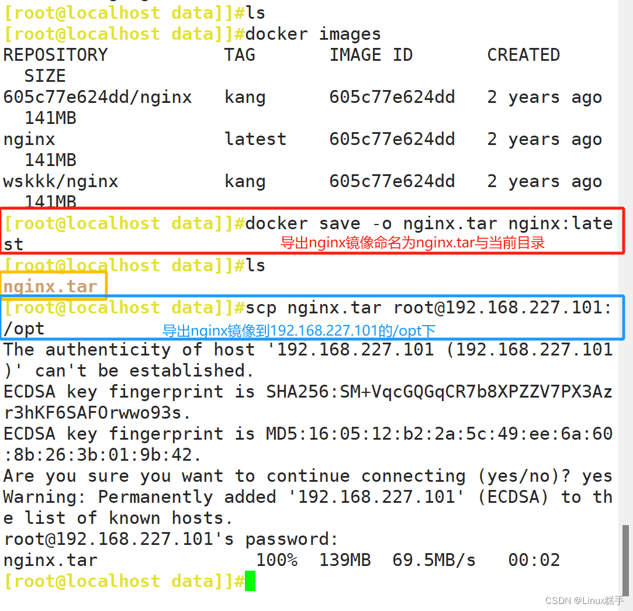This screenshot has width=633, height=611.
Task: Click the IMAGE ID column header
Action: pyautogui.click(x=371, y=55)
